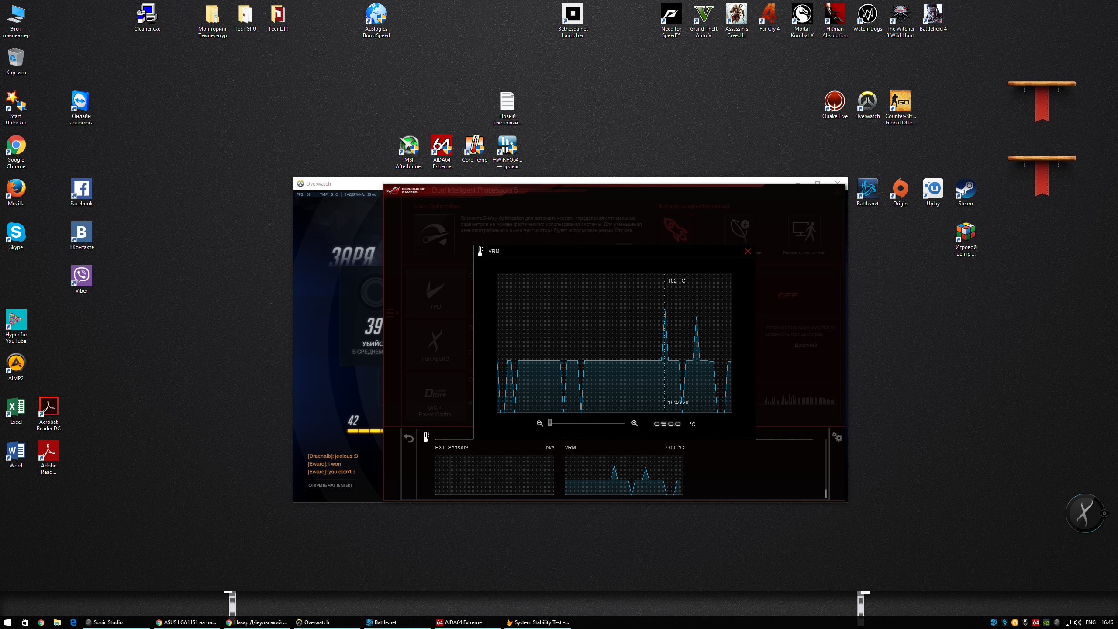
Task: Close the VRM graph popup
Action: (748, 251)
